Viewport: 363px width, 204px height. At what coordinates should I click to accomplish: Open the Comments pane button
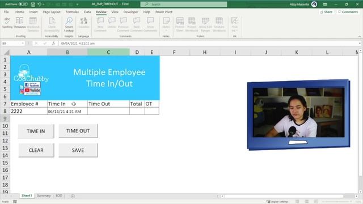pos(348,12)
